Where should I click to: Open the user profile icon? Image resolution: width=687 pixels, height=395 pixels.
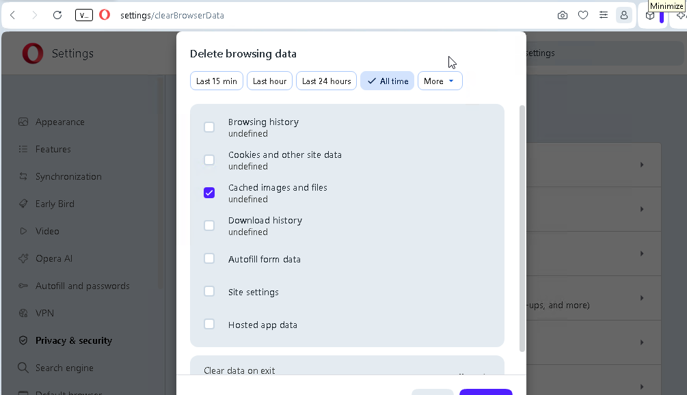tap(624, 15)
